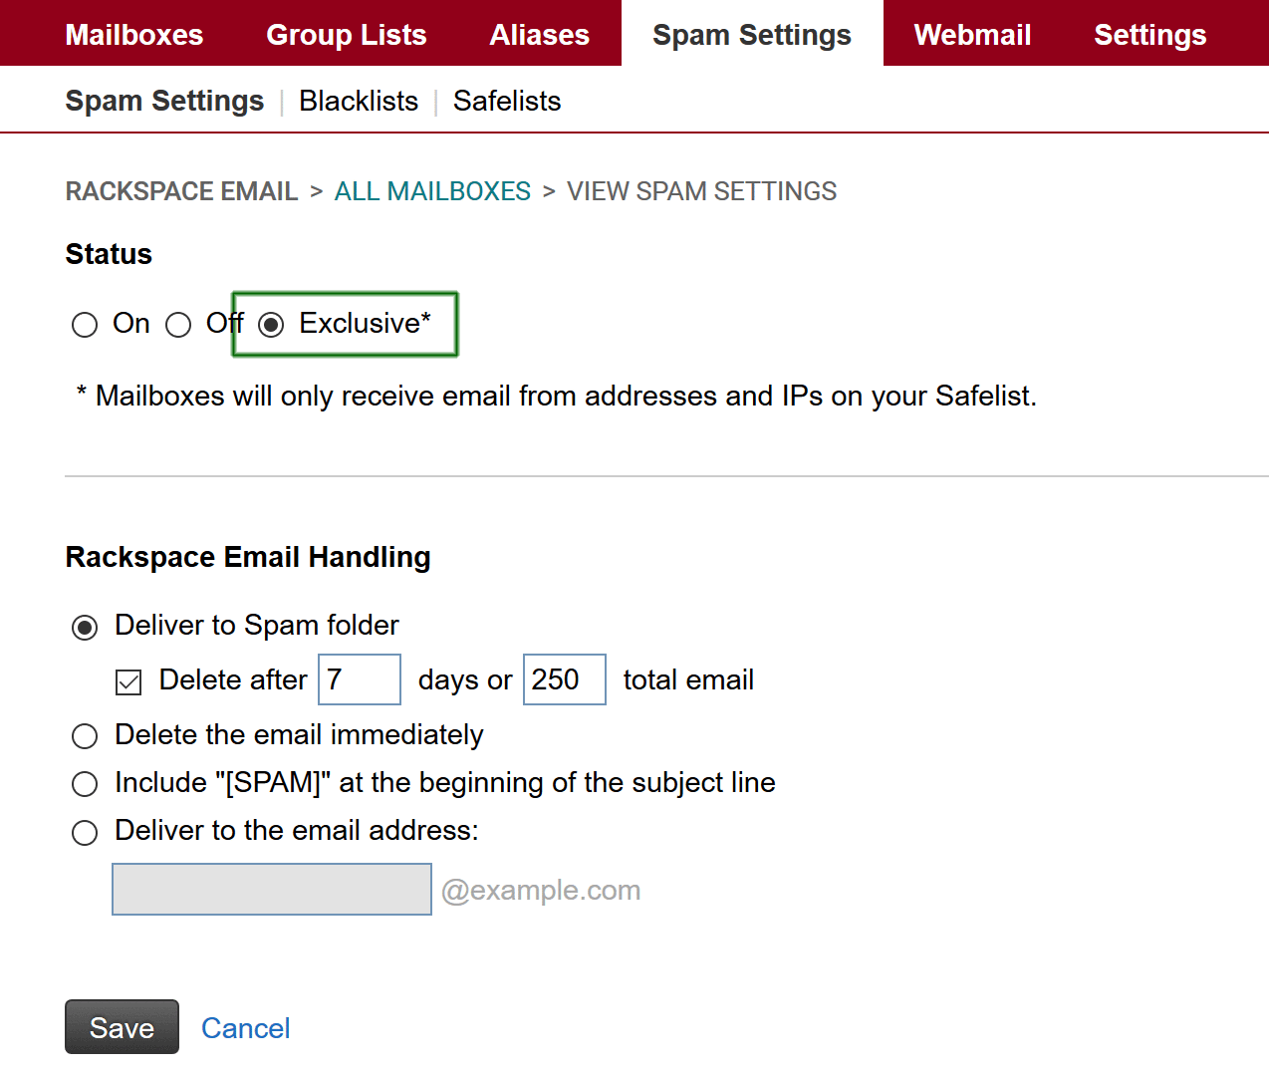Screen dimensions: 1269x1076
Task: Open the Aliases tab
Action: point(539,35)
